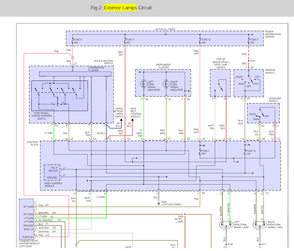Select the combined rear lighting module block
The image size is (294, 251).
click(26, 219)
